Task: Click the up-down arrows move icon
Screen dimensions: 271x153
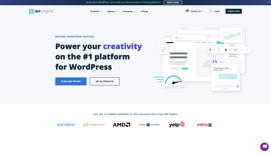Action: pos(219,50)
